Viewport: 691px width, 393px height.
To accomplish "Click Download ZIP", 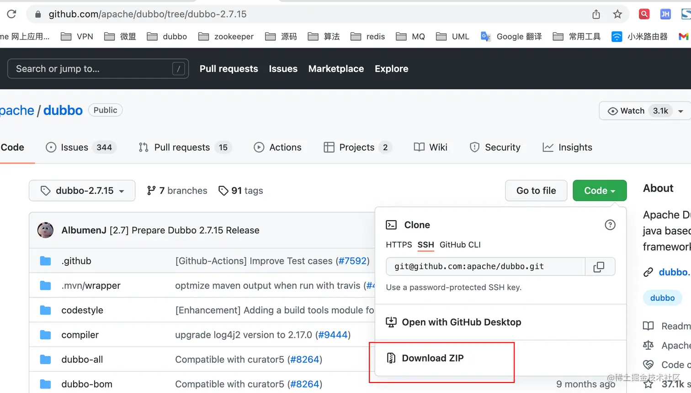I will pos(433,358).
